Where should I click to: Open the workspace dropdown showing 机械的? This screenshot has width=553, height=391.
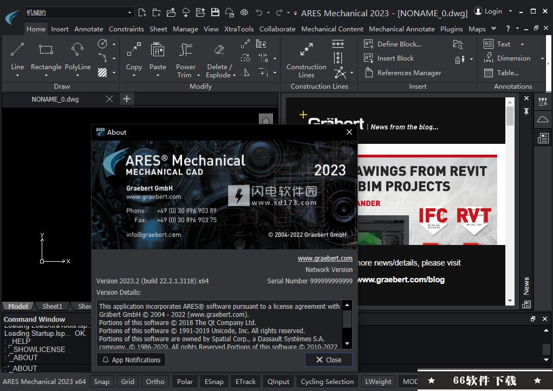80,12
